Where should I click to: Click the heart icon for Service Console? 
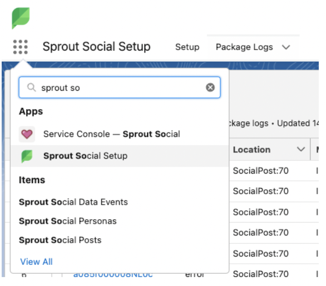[27, 134]
